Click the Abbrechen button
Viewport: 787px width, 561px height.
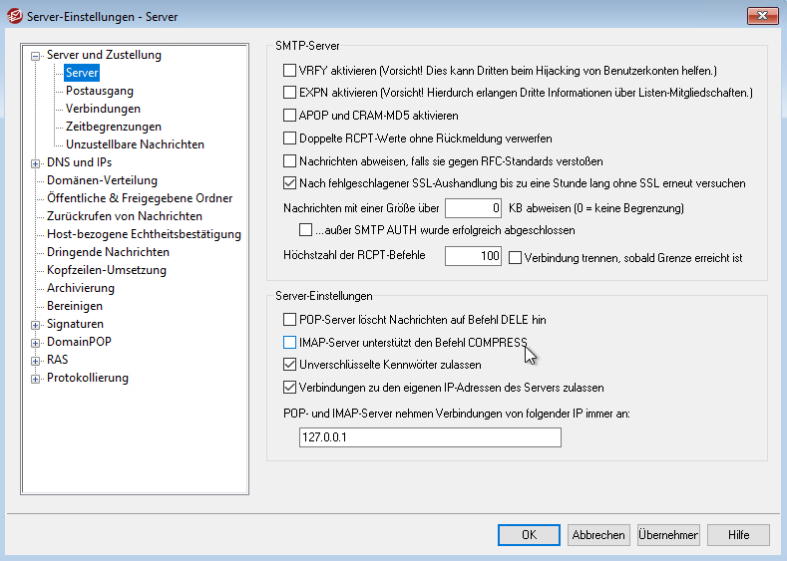point(598,535)
